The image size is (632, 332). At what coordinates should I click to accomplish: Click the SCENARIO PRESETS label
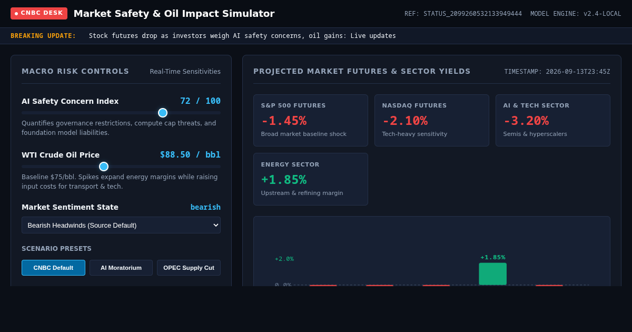click(x=56, y=249)
